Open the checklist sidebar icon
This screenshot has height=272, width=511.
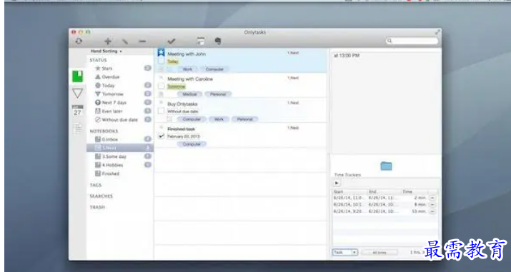pos(78,129)
